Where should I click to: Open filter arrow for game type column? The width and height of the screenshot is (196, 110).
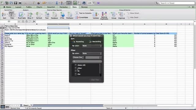pos(111,33)
